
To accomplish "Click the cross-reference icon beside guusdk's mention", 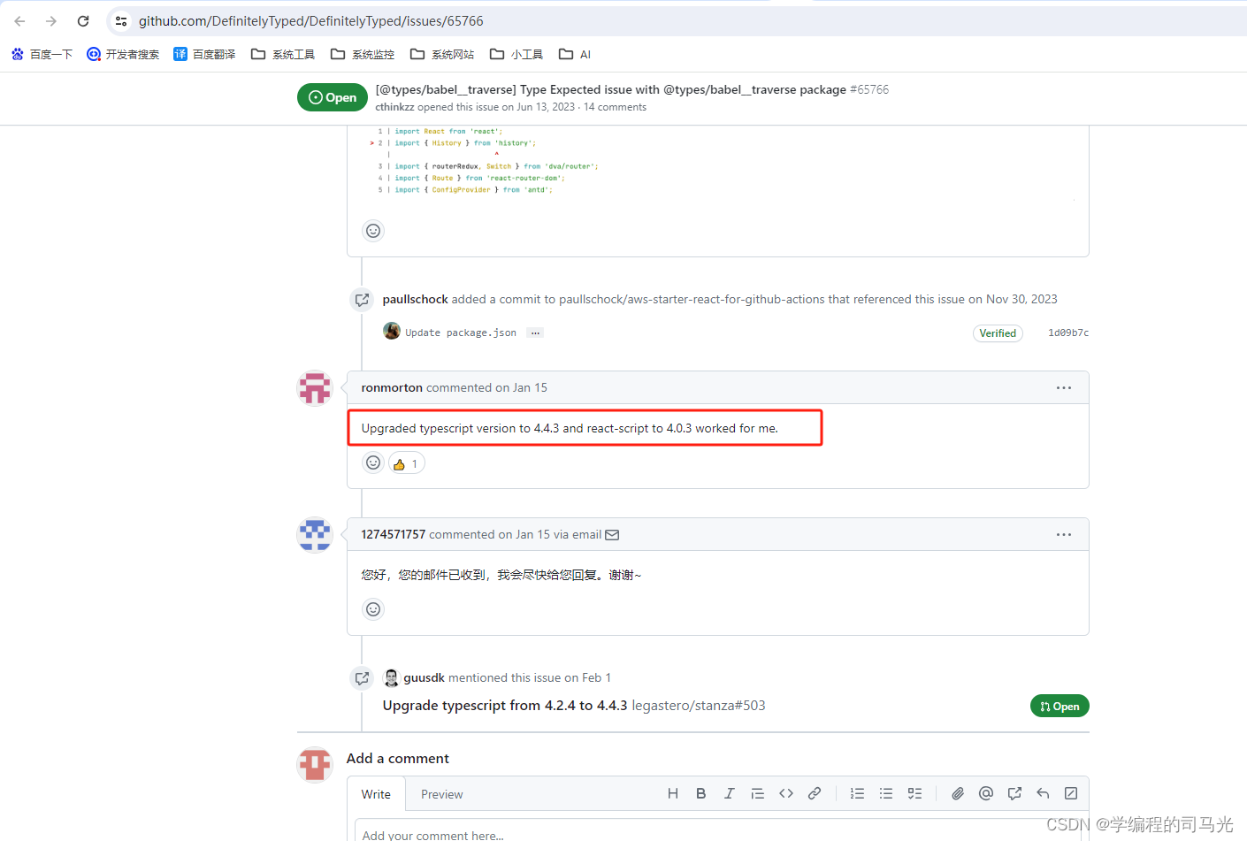I will coord(362,678).
